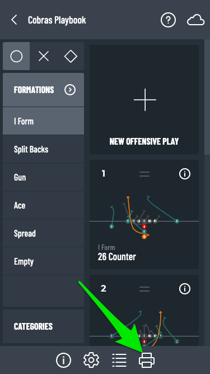Open the print icon in bottom bar

point(147,360)
